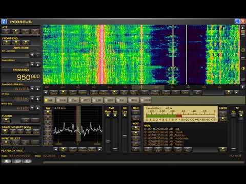Image resolution: width=246 pixels, height=184 pixels.
Task: Click the lit WFall display button
Action: [63, 93]
